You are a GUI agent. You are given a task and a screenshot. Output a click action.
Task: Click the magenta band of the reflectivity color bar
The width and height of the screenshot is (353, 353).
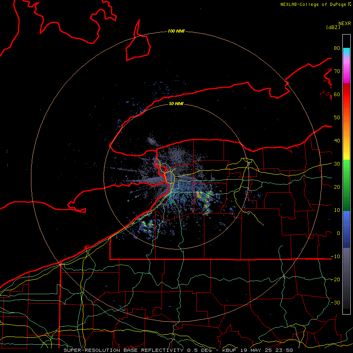point(346,73)
